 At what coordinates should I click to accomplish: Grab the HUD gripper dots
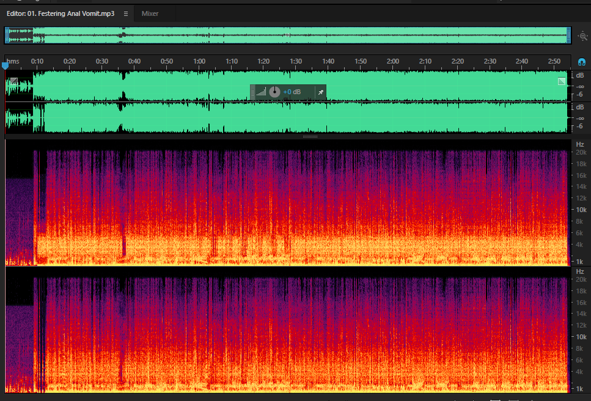pyautogui.click(x=253, y=92)
